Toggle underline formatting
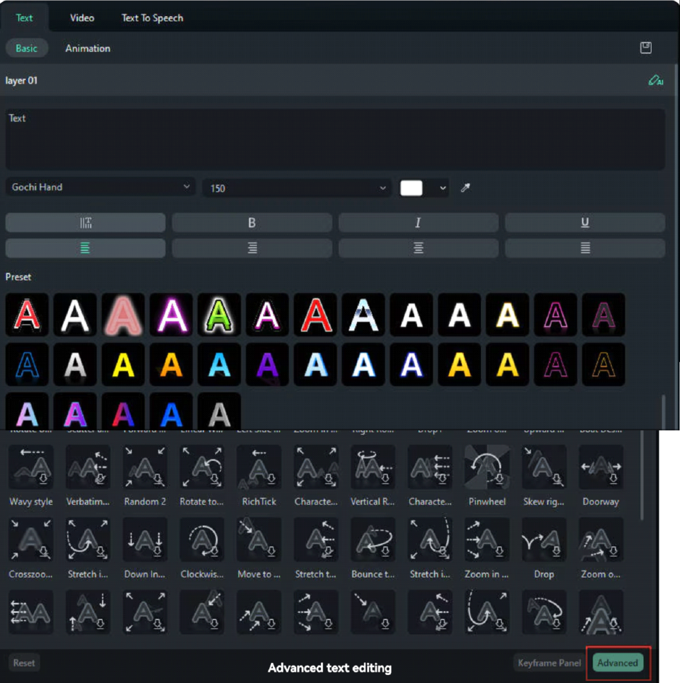This screenshot has height=683, width=680. [585, 223]
